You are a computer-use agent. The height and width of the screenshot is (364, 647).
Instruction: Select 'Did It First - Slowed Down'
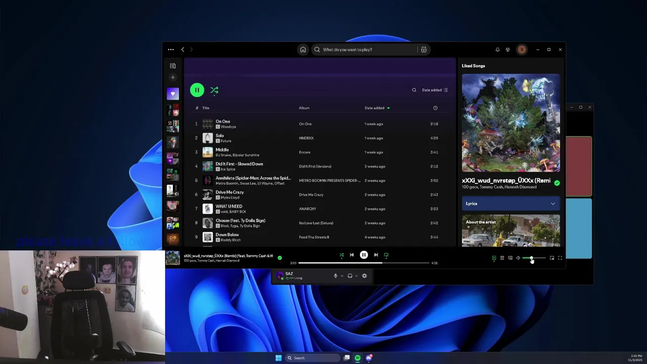coord(240,164)
